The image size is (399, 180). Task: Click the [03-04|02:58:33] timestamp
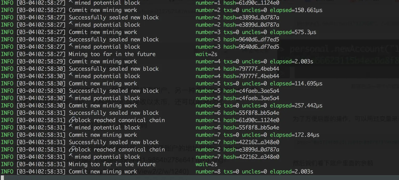[41, 172]
